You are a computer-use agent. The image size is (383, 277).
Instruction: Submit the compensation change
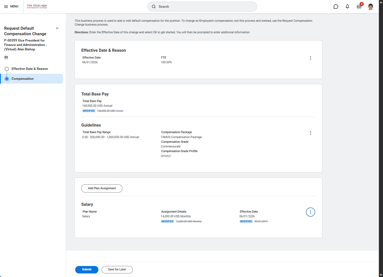tap(87, 270)
